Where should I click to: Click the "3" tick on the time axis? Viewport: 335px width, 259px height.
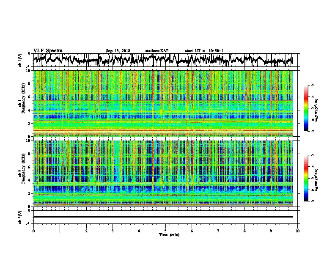(113, 231)
